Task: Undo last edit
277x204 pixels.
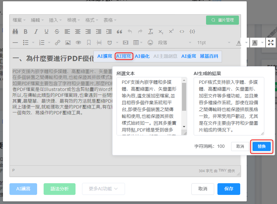Action: (130, 32)
